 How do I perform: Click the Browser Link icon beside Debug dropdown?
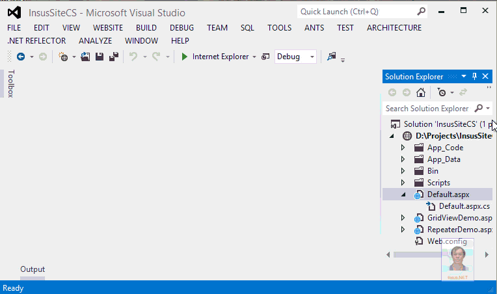click(x=265, y=57)
